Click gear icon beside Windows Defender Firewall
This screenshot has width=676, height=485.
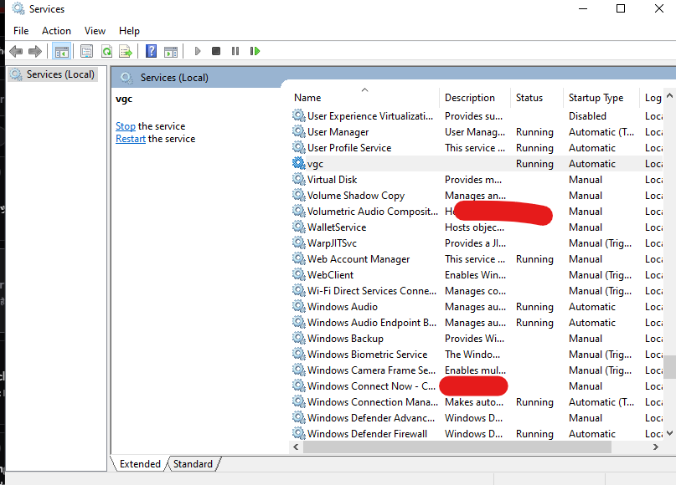pos(298,433)
